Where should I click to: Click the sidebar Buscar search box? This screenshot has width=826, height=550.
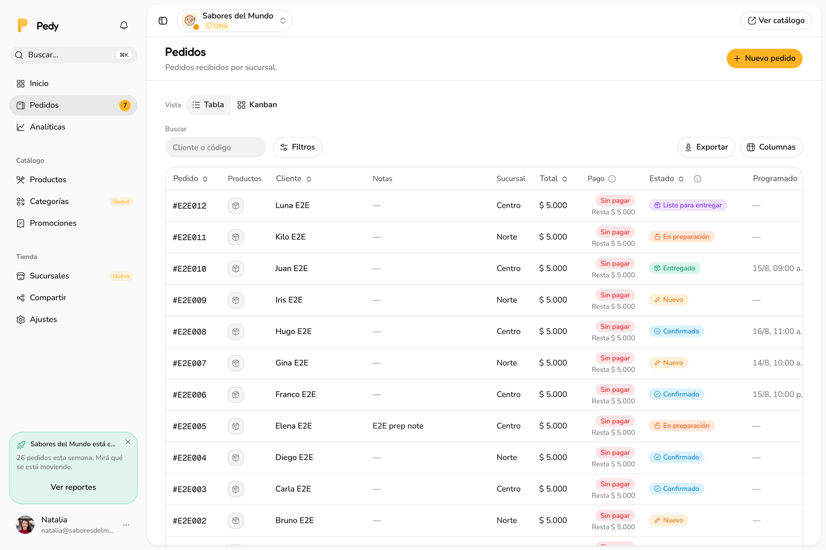73,55
